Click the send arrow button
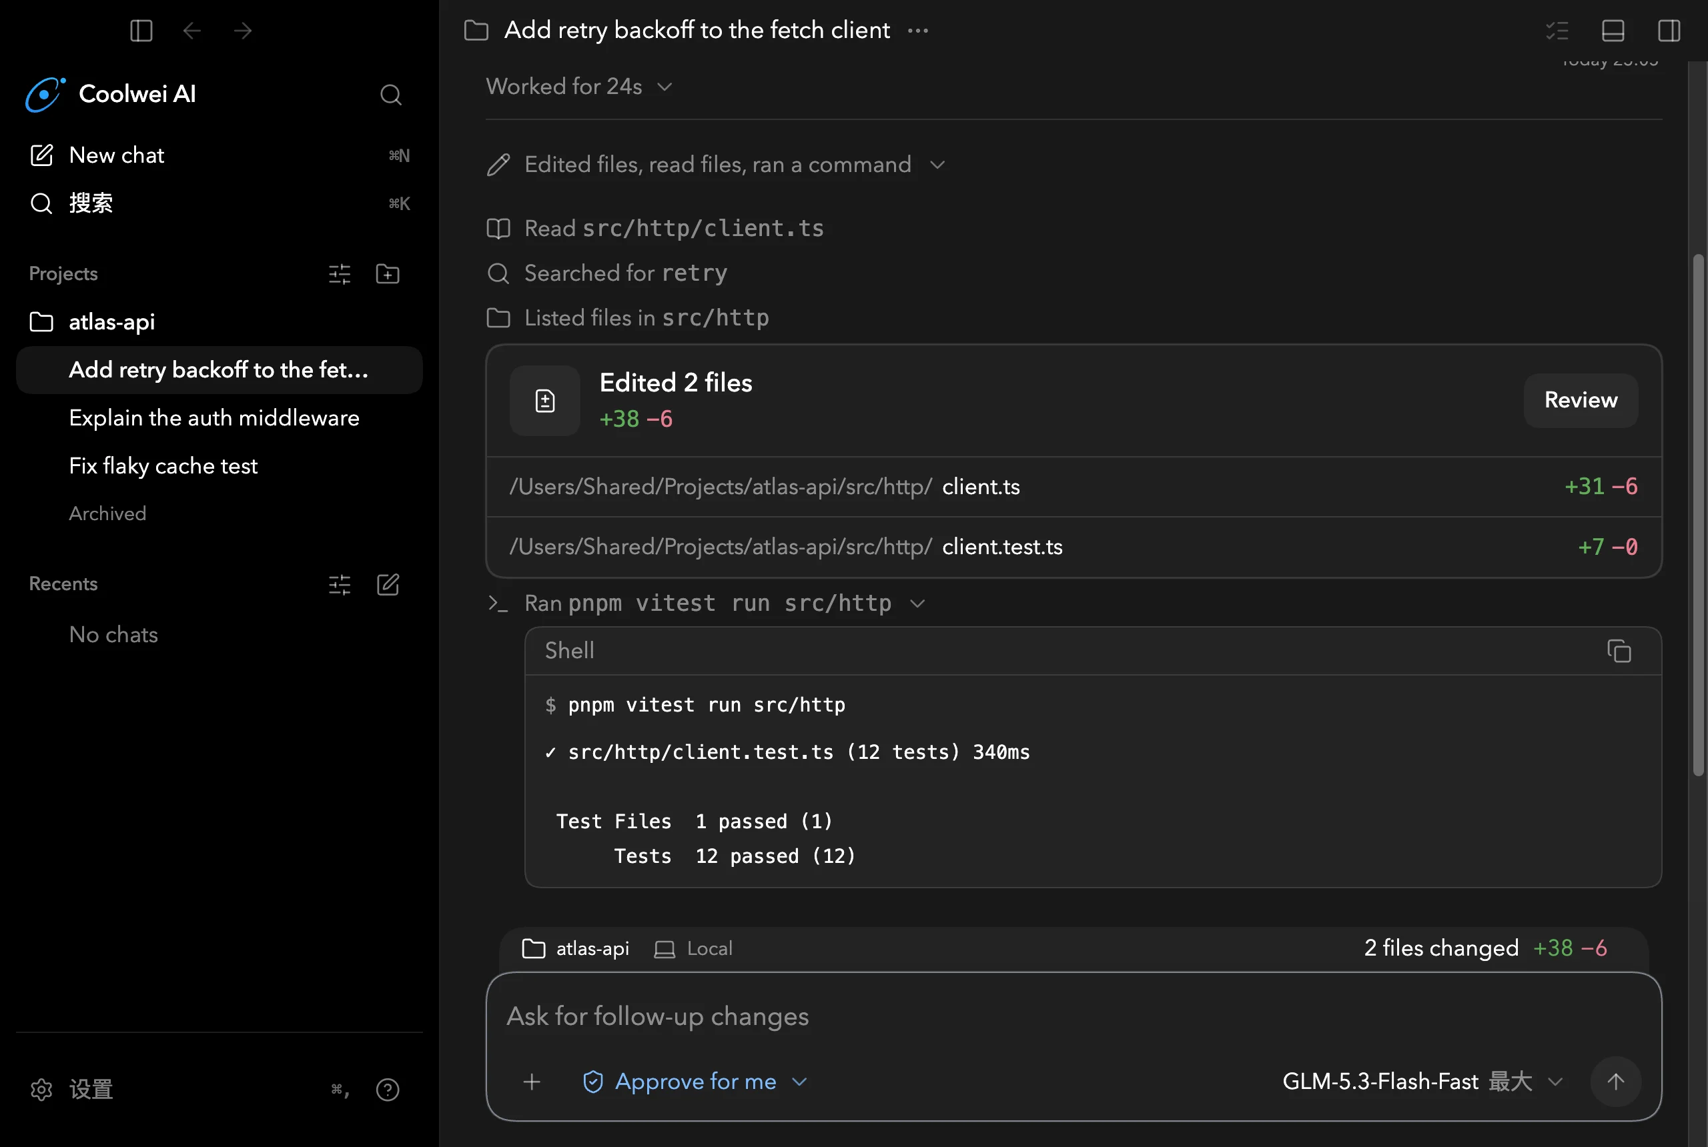 pyautogui.click(x=1615, y=1081)
